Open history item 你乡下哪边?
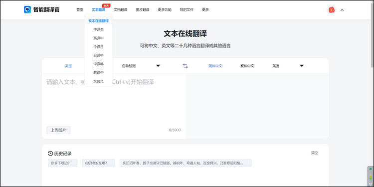The image size is (374, 187). coord(62,163)
